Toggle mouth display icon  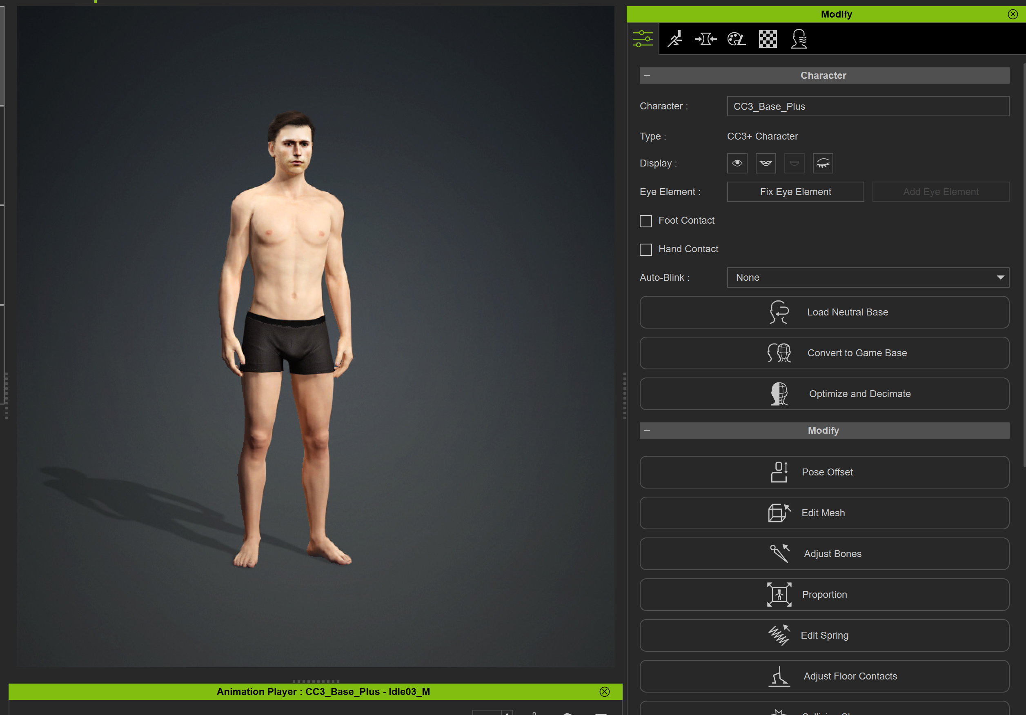(x=766, y=163)
